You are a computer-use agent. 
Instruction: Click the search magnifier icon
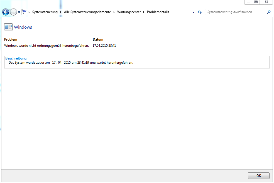[x=269, y=12]
